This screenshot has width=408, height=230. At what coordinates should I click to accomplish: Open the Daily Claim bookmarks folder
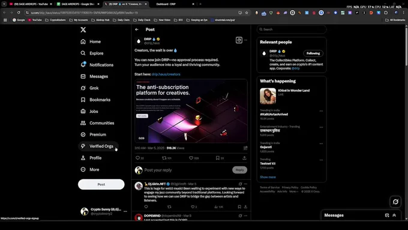click(121, 20)
